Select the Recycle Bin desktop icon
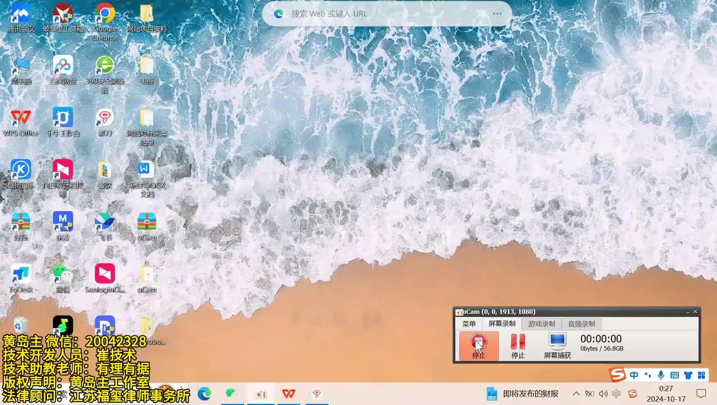717x405 pixels. (21, 326)
